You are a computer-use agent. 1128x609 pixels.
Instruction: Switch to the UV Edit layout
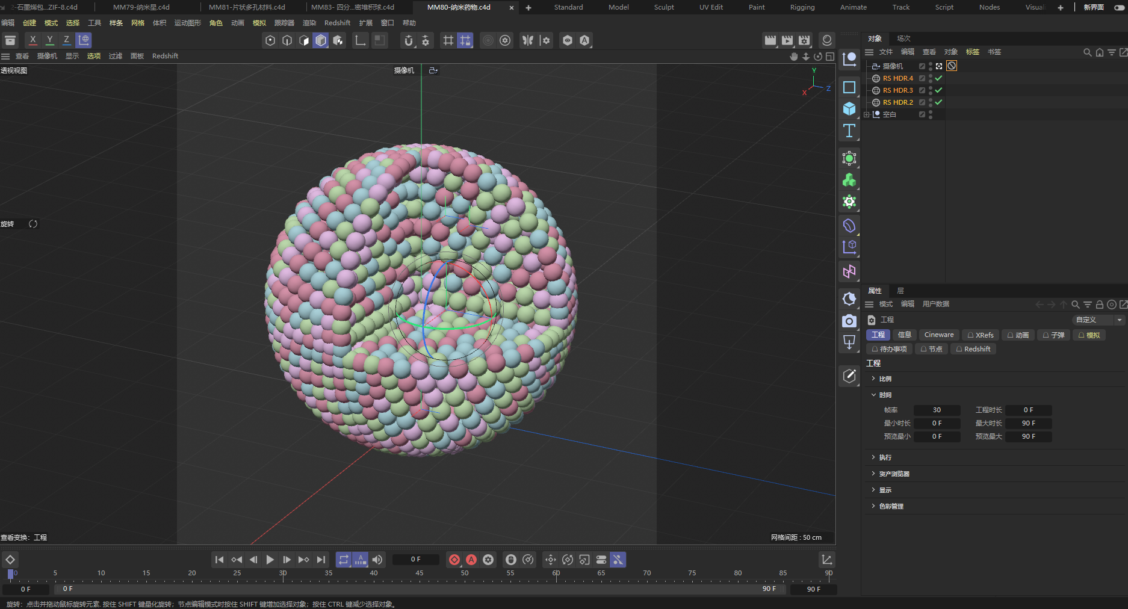click(711, 7)
